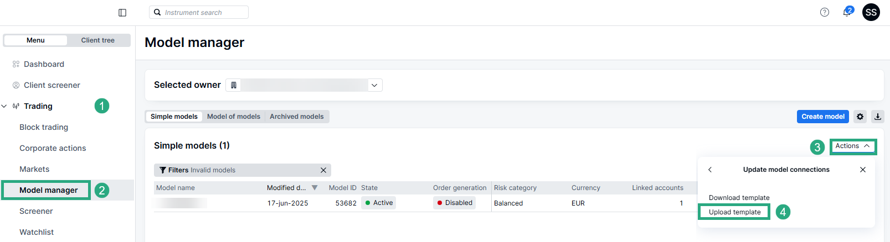890x242 pixels.
Task: Open the SS user profile avatar
Action: [x=871, y=12]
